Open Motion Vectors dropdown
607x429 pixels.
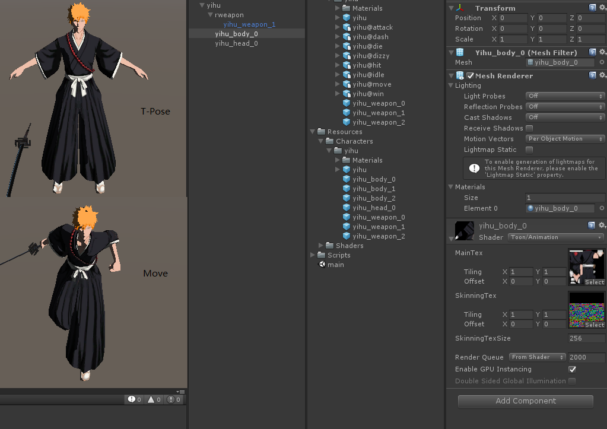pyautogui.click(x=565, y=139)
